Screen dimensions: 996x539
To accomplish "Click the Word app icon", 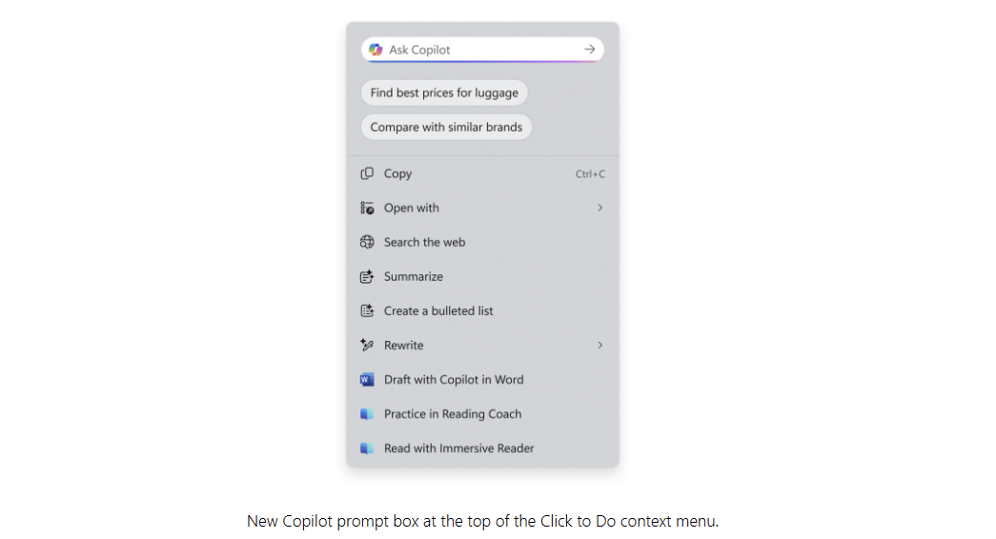I will click(367, 380).
